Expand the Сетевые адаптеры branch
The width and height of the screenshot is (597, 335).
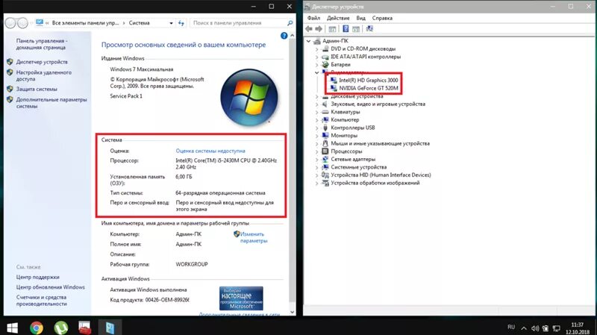316,159
